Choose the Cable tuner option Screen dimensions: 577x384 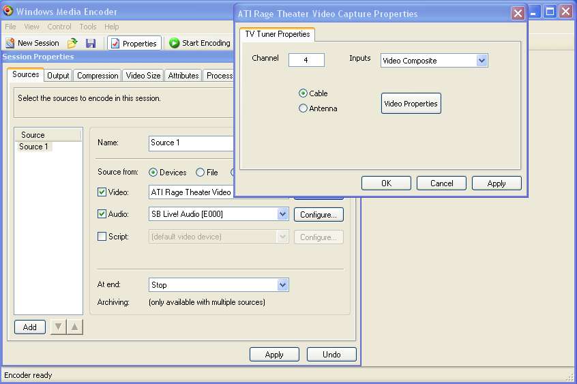(x=303, y=93)
